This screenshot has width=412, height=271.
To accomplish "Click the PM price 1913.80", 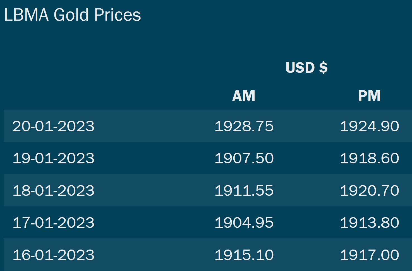I will [x=370, y=223].
